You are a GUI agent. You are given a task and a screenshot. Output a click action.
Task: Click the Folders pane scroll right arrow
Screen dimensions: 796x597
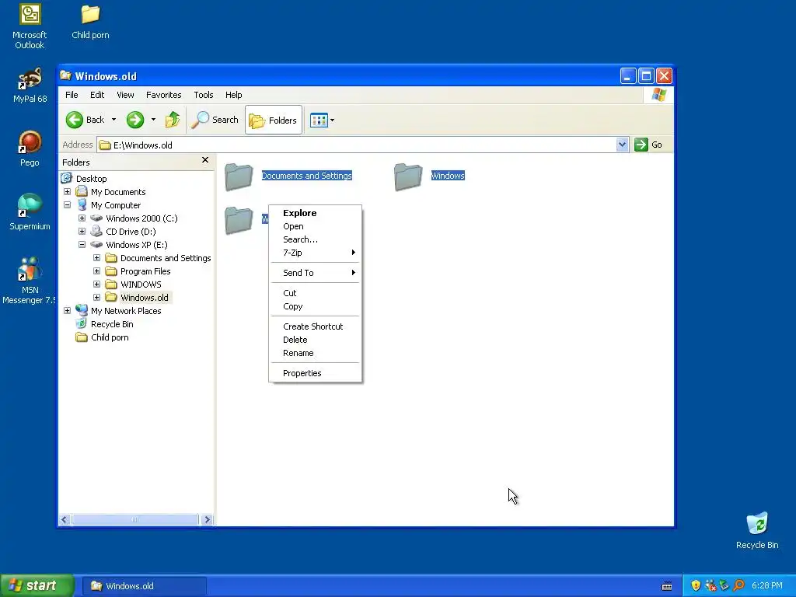click(207, 519)
